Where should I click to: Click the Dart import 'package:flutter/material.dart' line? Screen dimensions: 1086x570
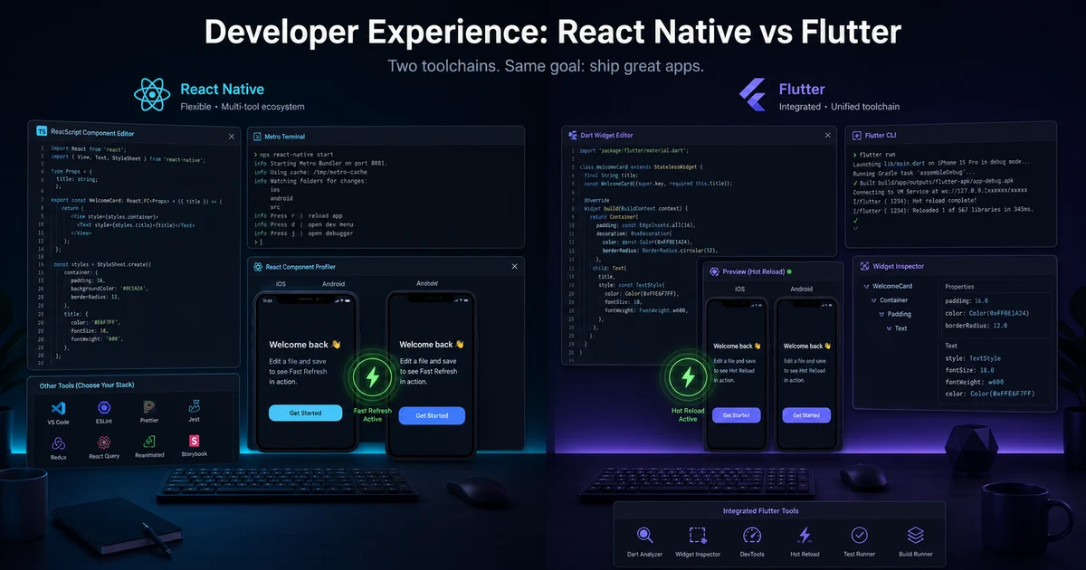[633, 151]
